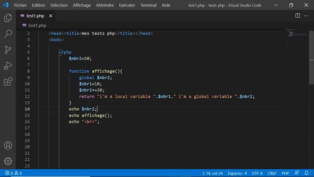314x177 pixels.
Task: Split the editor to the right
Action: [298, 16]
